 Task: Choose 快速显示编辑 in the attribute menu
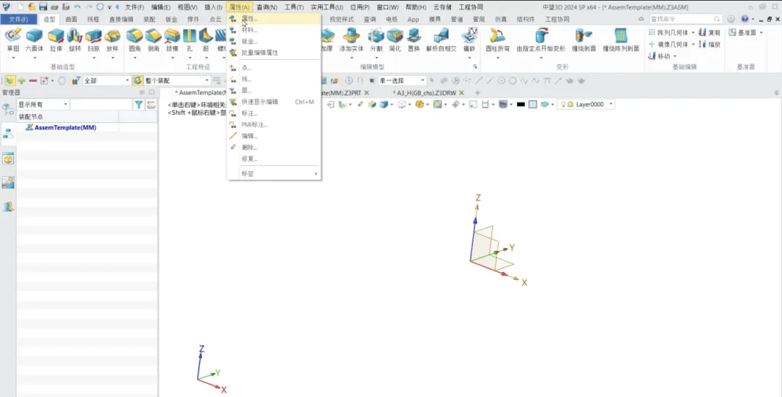click(x=259, y=102)
